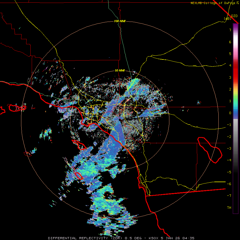Click the -5 value on the dB scale
The height and width of the screenshot is (240, 240).
coord(229,172)
